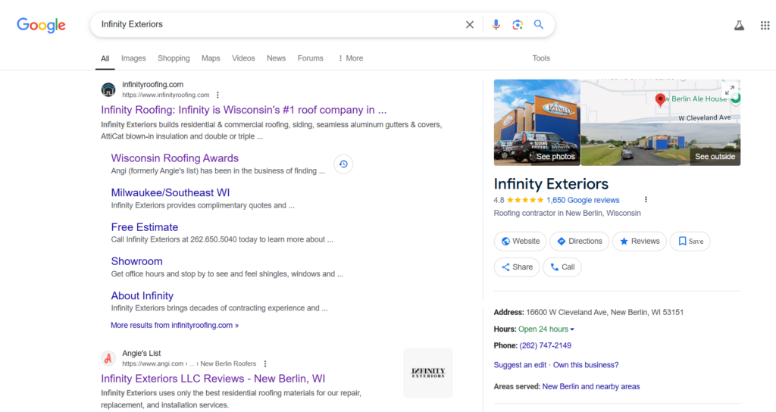Image resolution: width=776 pixels, height=412 pixels.
Task: Click the Infinity Exteriors logo thumbnail
Action: click(x=428, y=373)
